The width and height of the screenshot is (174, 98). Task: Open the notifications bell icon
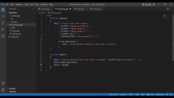point(171,94)
